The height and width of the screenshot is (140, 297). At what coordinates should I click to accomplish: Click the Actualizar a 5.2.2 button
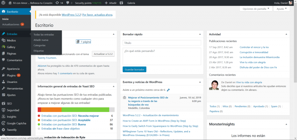[x=104, y=54]
